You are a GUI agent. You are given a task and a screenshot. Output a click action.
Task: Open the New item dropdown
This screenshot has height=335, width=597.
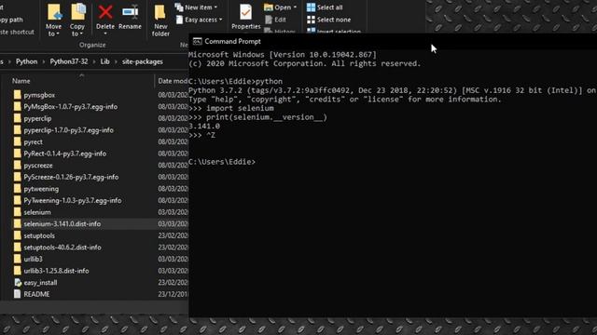[196, 7]
